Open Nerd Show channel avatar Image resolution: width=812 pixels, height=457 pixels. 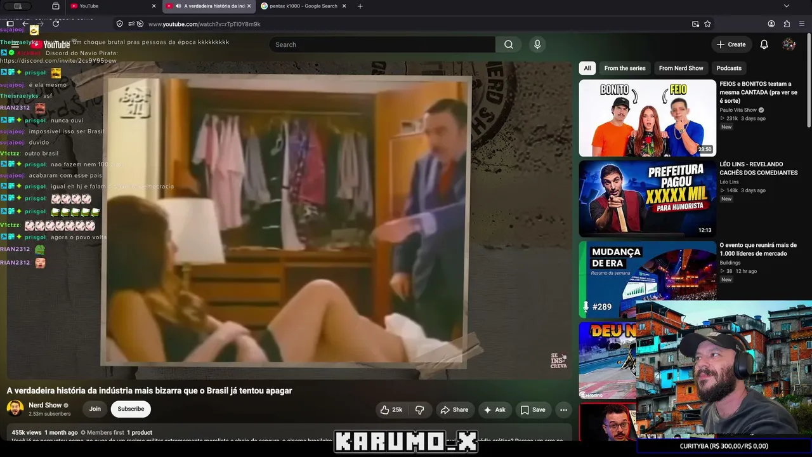[x=15, y=409]
